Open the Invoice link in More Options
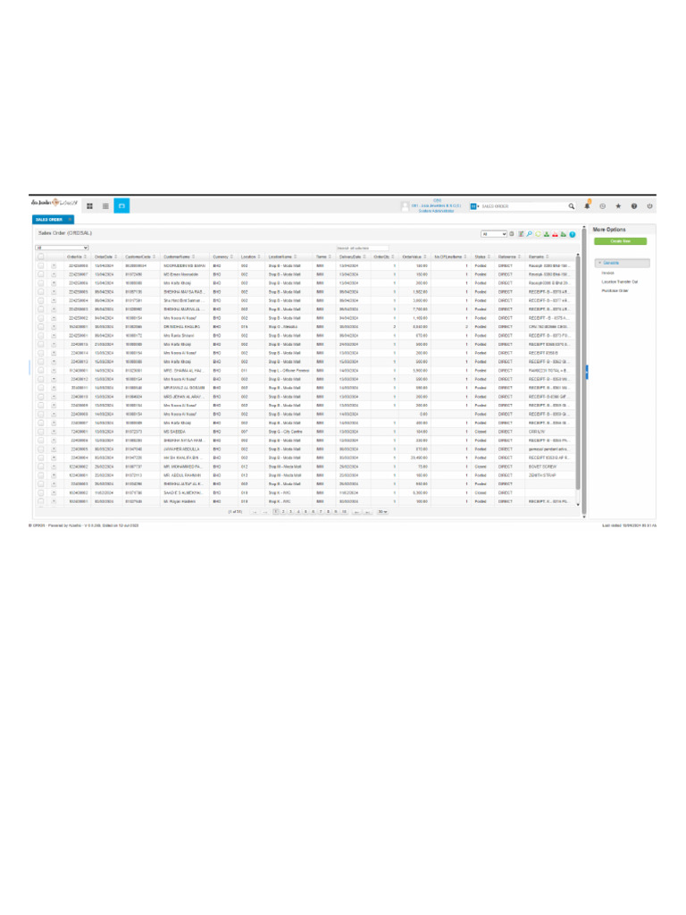The width and height of the screenshot is (686, 915). tap(607, 273)
